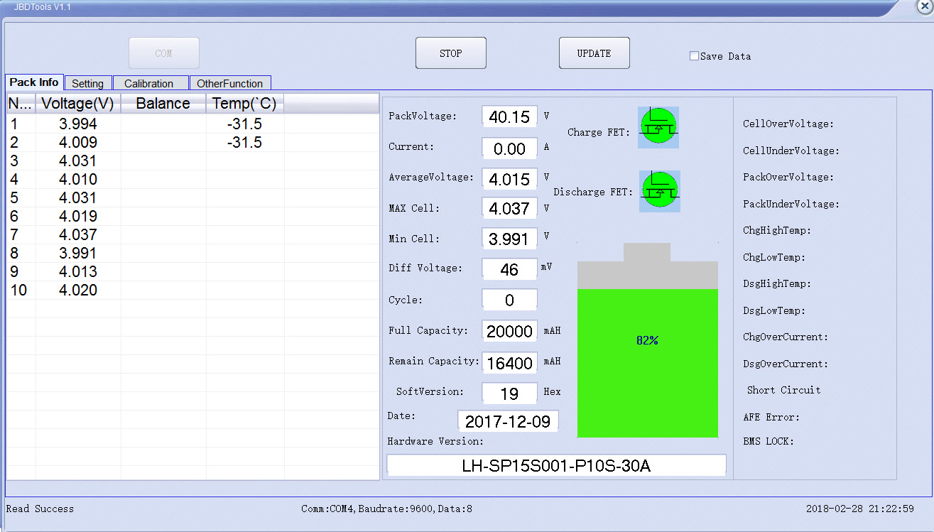Click the Voltage(V) column header
The width and height of the screenshot is (934, 532).
pyautogui.click(x=78, y=104)
